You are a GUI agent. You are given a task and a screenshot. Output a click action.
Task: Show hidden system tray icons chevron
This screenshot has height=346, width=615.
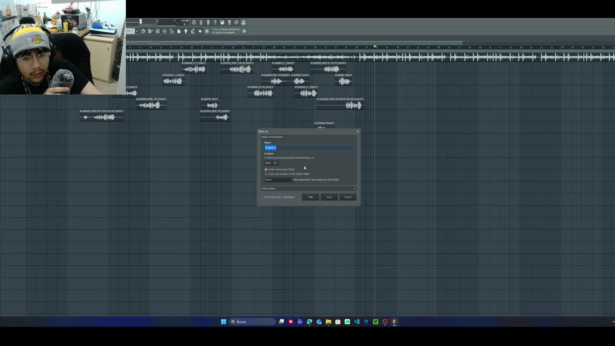point(613,321)
